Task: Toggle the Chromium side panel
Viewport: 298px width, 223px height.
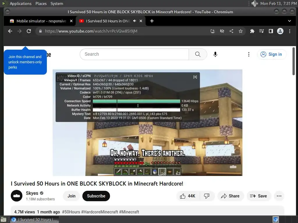Action: pyautogui.click(x=271, y=31)
